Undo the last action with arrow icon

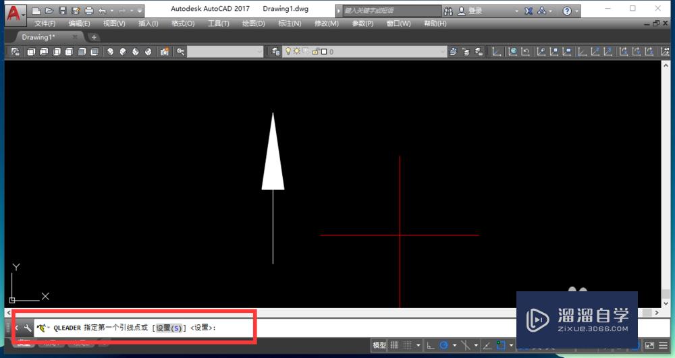click(x=103, y=11)
